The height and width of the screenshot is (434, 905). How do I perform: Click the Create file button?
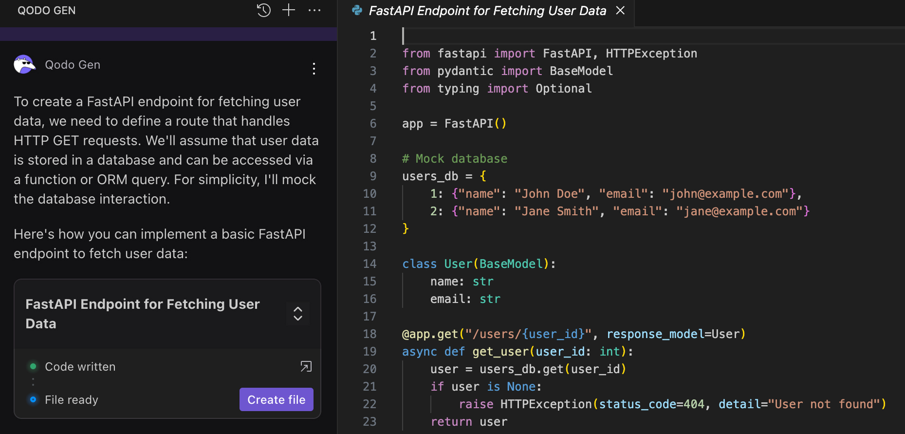(276, 399)
